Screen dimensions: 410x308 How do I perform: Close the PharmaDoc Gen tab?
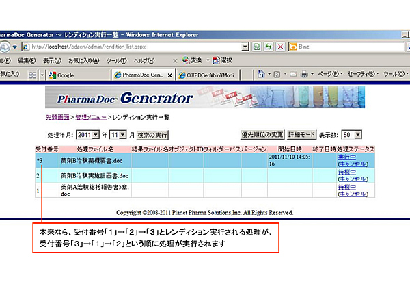[170, 75]
